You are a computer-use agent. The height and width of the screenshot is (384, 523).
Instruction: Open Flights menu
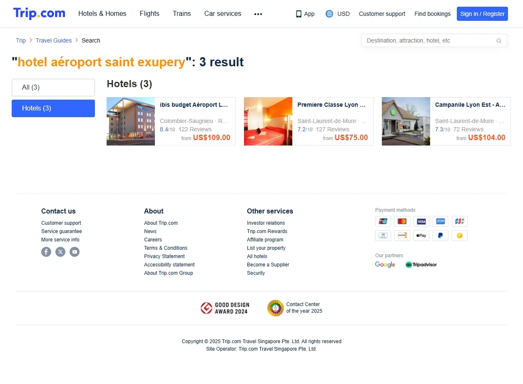pyautogui.click(x=149, y=14)
